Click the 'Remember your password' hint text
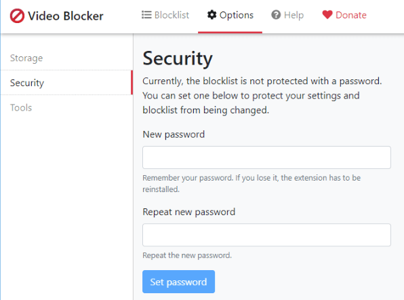The width and height of the screenshot is (404, 300). tap(251, 183)
